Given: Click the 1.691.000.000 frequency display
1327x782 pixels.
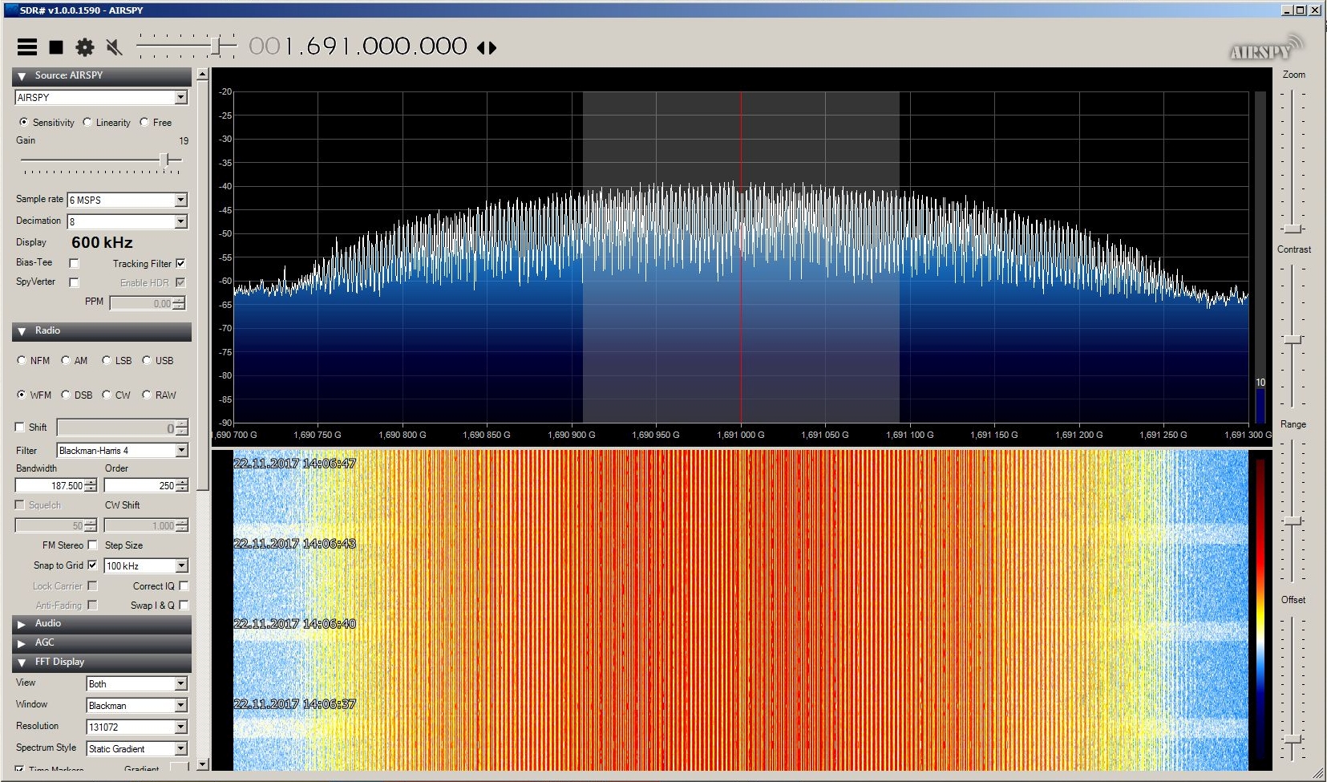Looking at the screenshot, I should click(x=358, y=47).
